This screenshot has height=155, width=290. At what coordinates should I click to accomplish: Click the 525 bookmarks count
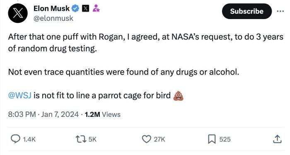(x=225, y=139)
